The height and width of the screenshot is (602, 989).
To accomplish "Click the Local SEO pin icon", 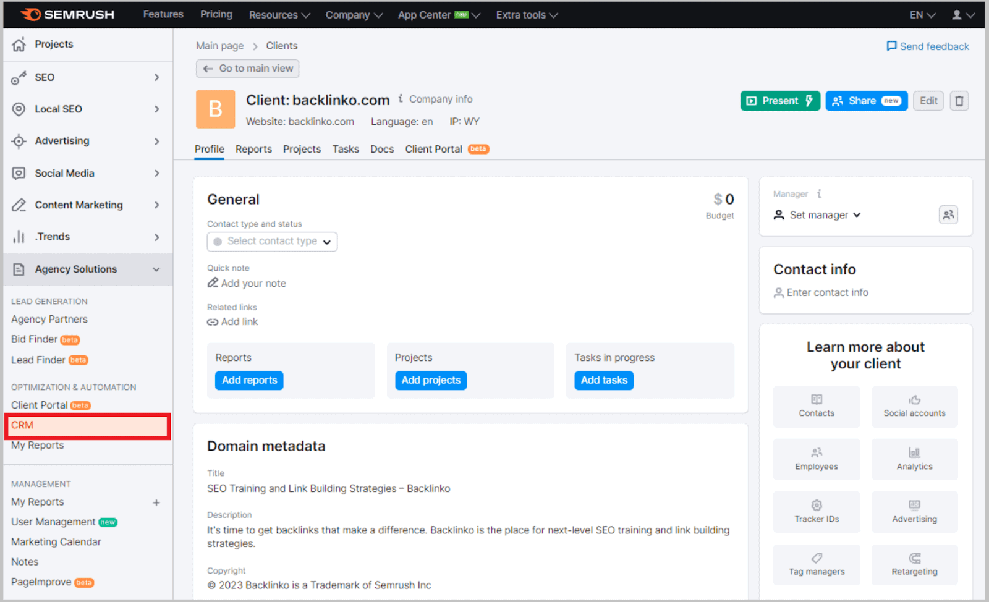I will click(19, 109).
